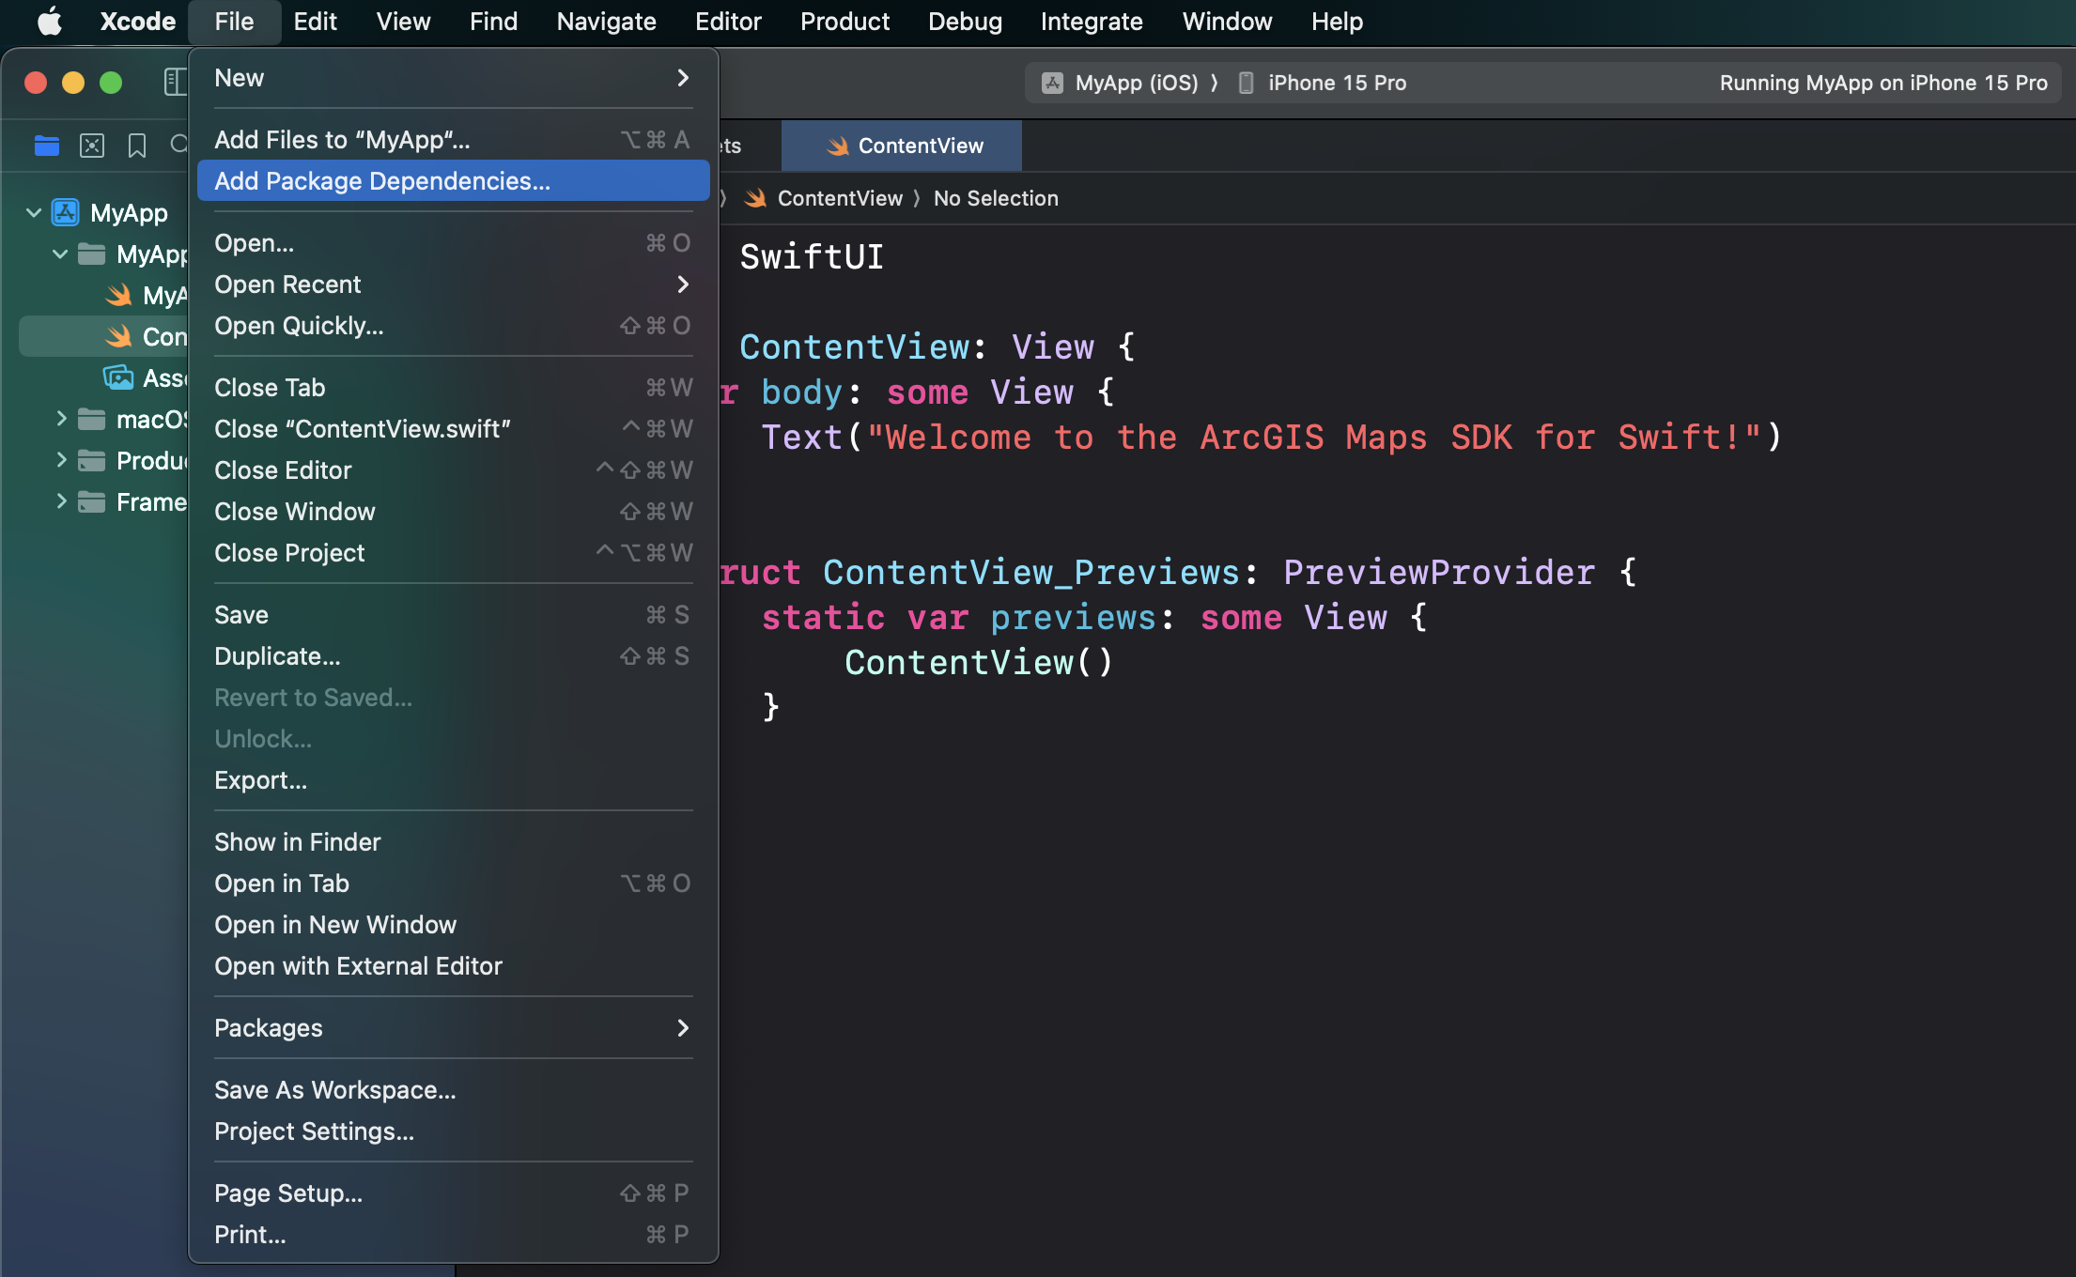Open the Source Control navigator icon

pyautogui.click(x=92, y=146)
